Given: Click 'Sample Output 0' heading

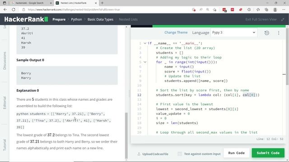Looking at the screenshot, I should pos(30,60).
